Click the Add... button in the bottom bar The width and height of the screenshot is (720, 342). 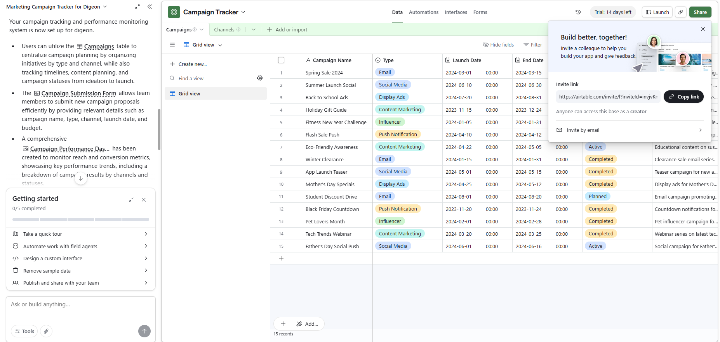click(308, 324)
